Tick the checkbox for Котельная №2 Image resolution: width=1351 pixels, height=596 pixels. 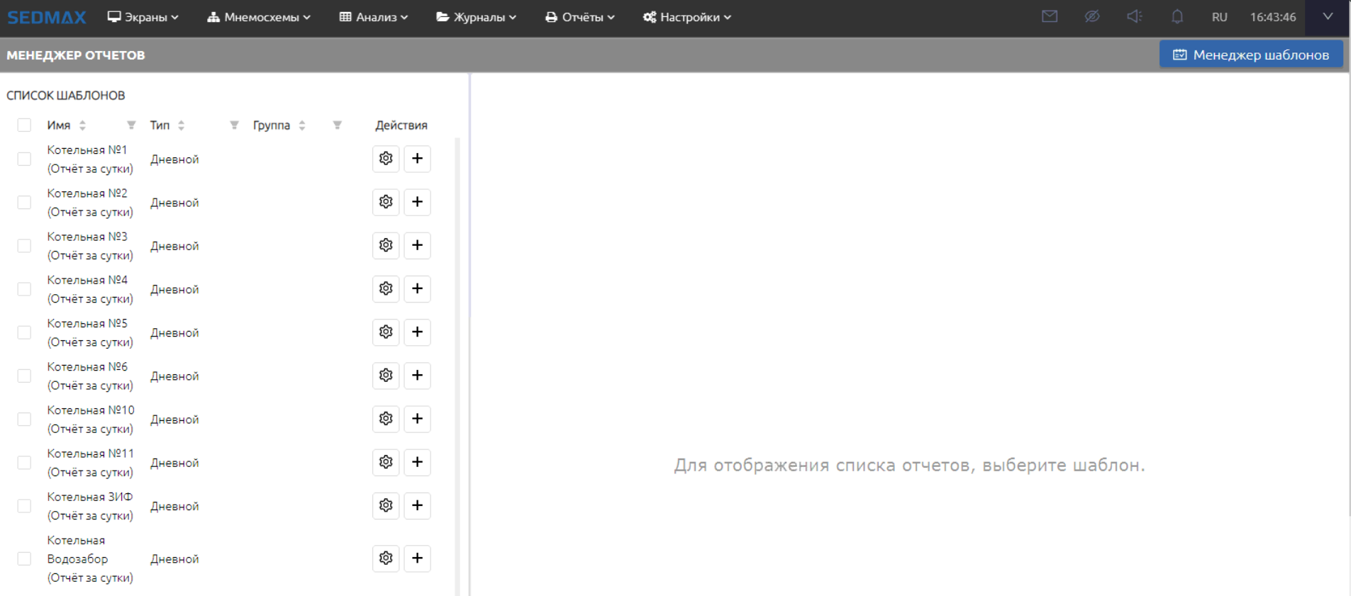[x=24, y=203]
